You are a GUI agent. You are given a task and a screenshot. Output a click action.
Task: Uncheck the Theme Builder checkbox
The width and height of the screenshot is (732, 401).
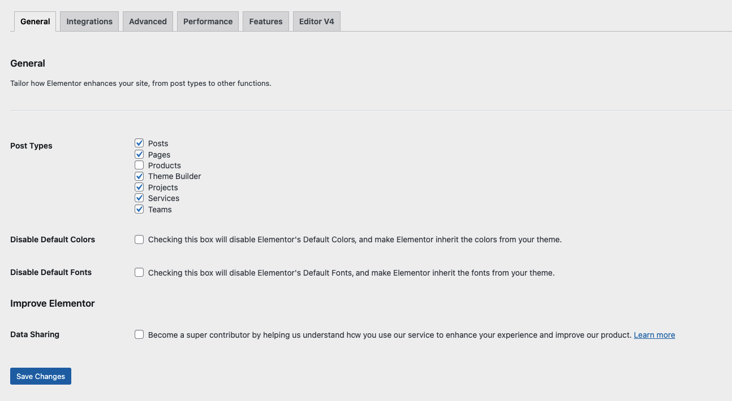tap(139, 176)
